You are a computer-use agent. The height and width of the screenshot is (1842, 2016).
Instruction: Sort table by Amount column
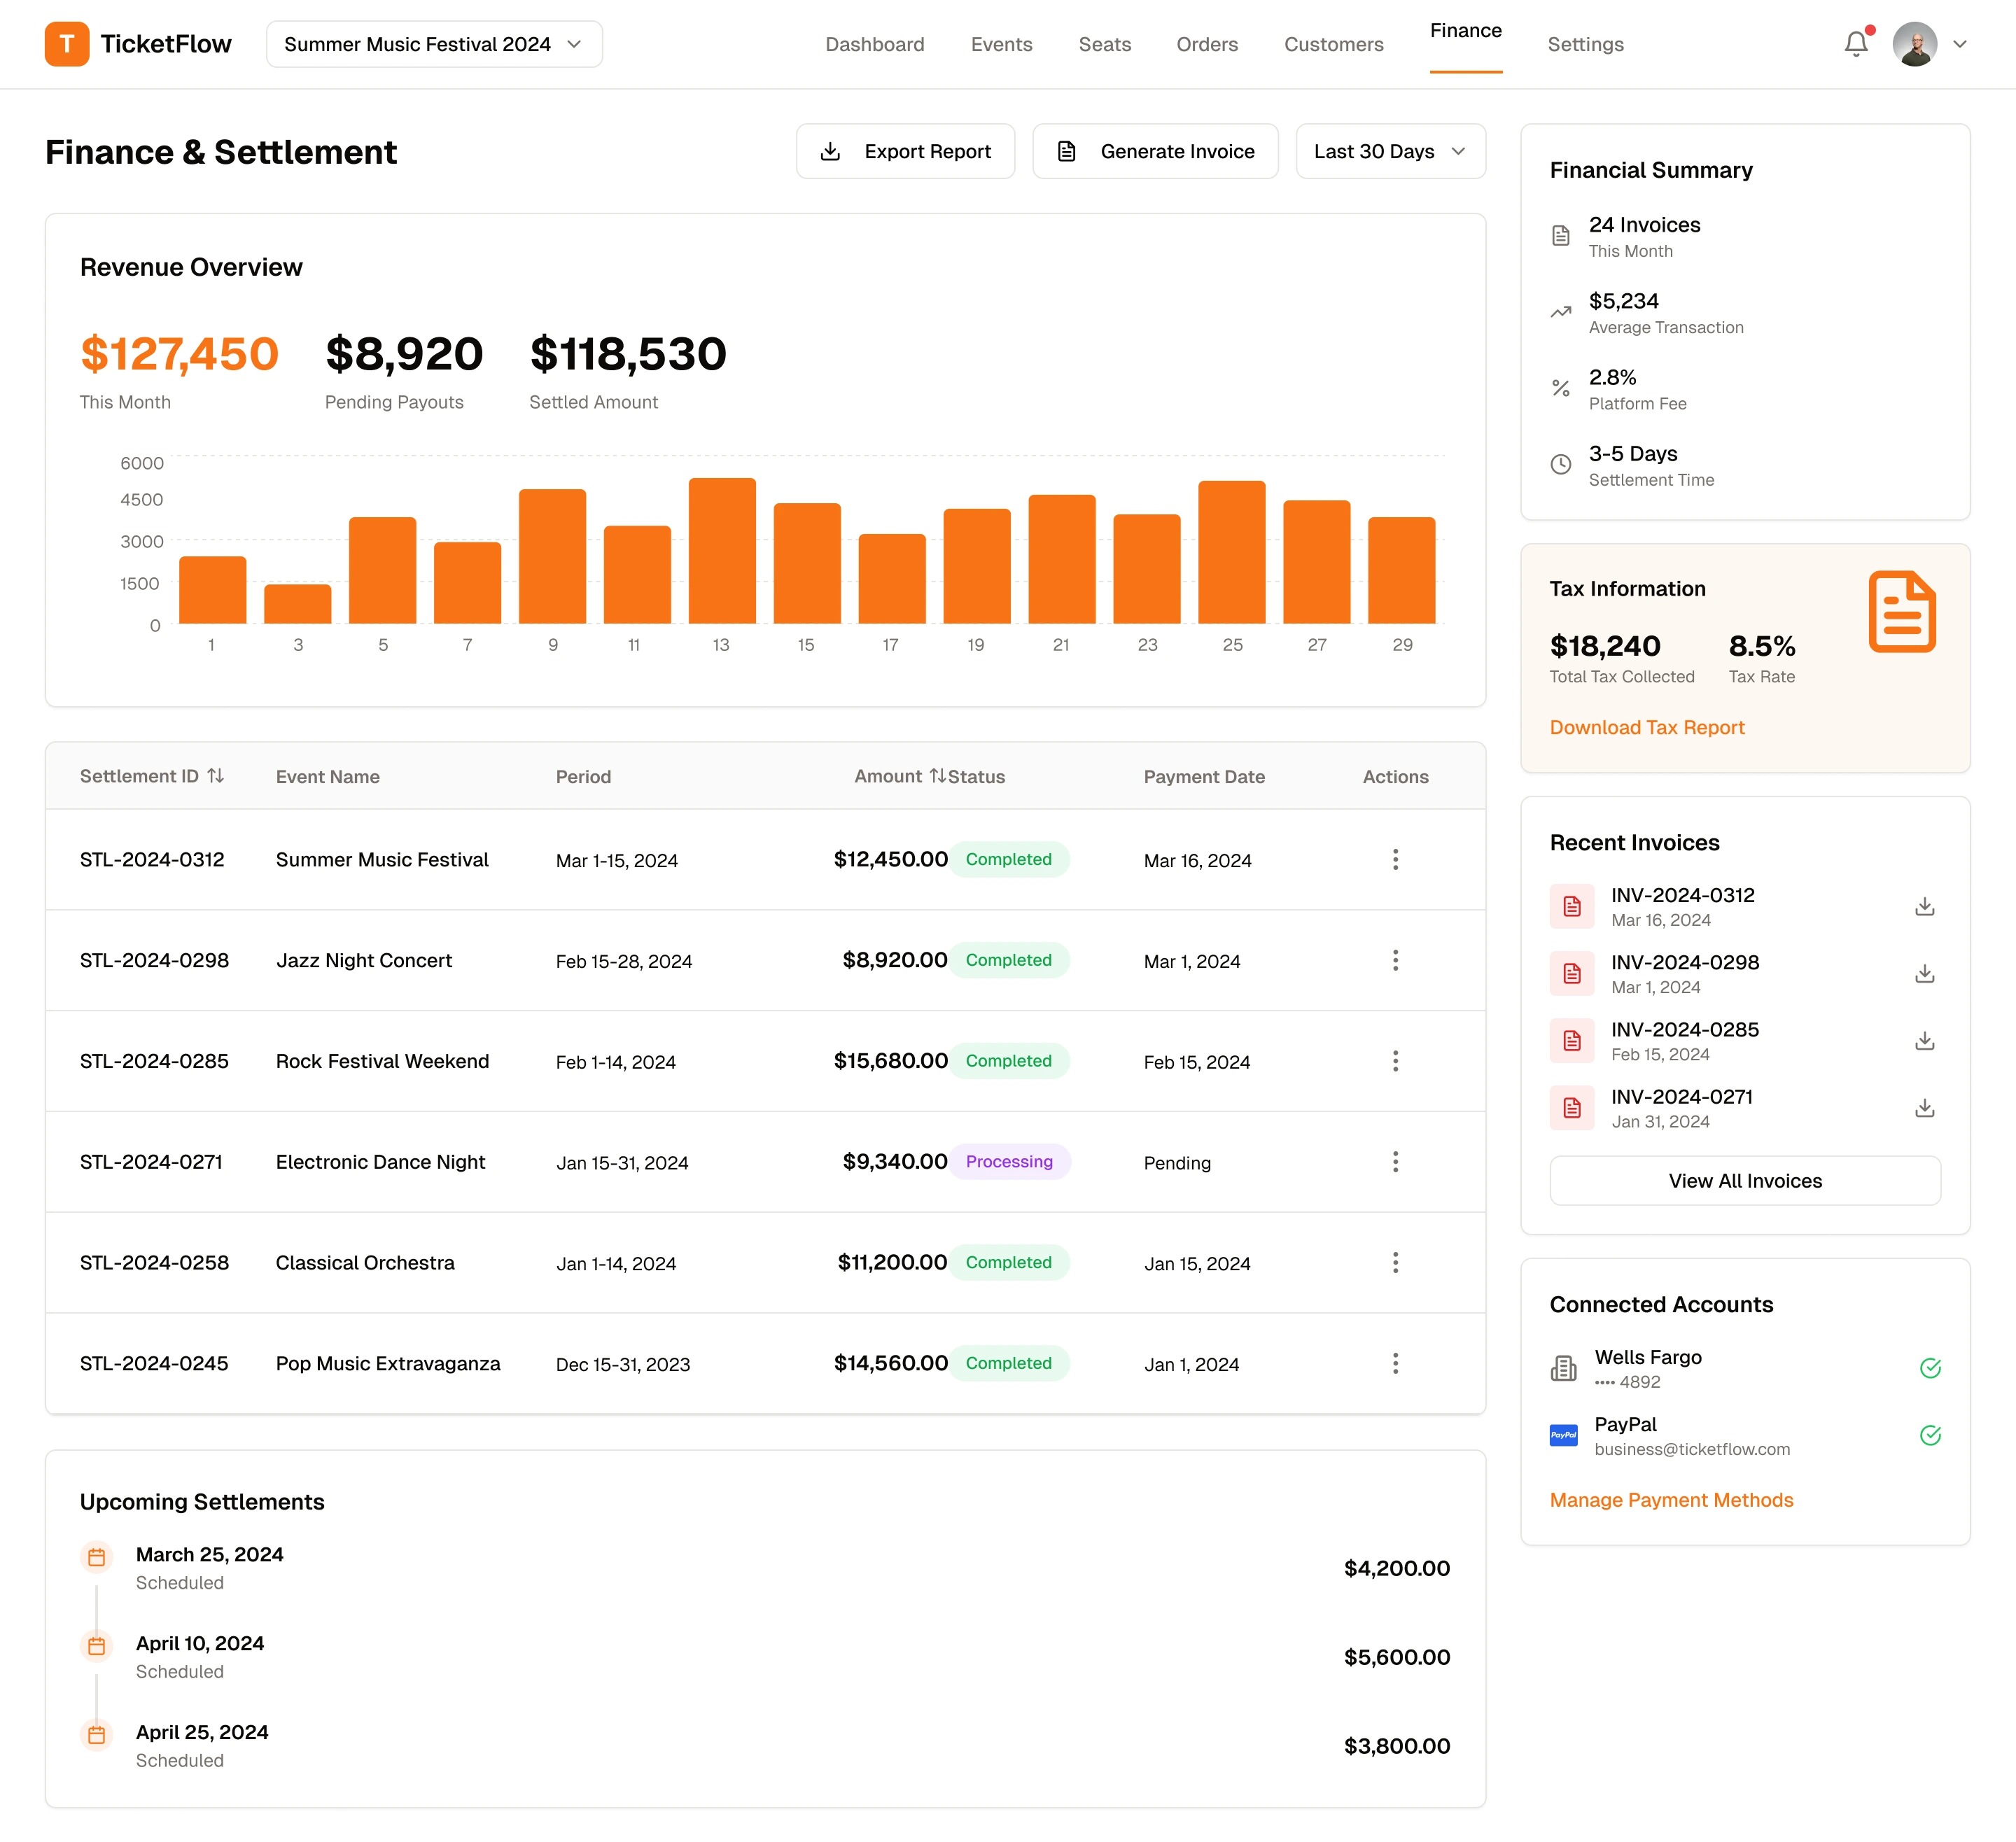tap(936, 776)
